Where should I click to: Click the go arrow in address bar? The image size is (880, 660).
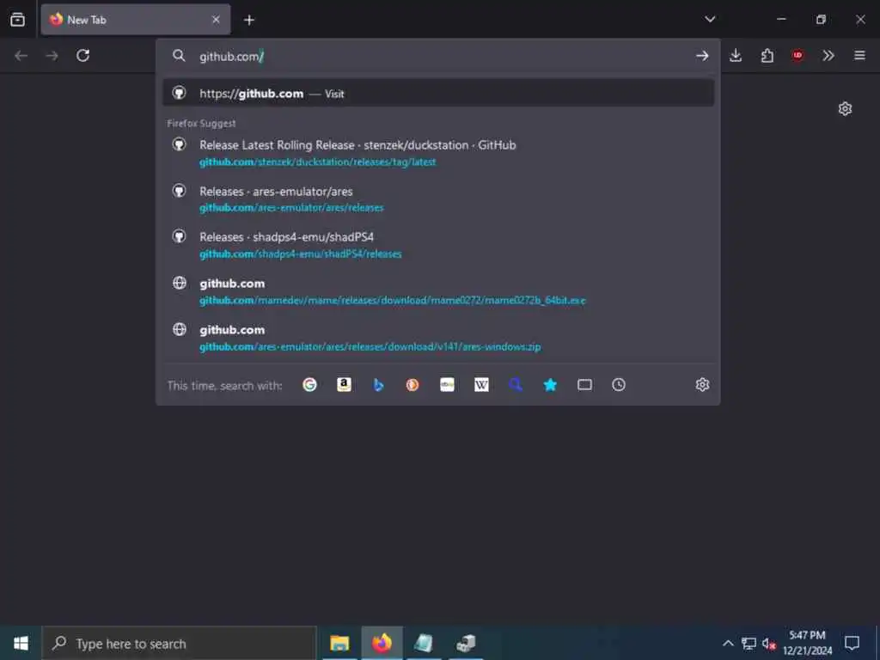tap(701, 56)
